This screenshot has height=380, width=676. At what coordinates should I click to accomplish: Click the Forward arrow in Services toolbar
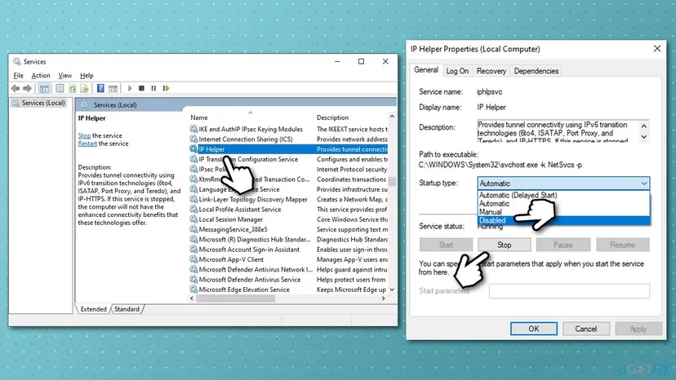click(27, 88)
